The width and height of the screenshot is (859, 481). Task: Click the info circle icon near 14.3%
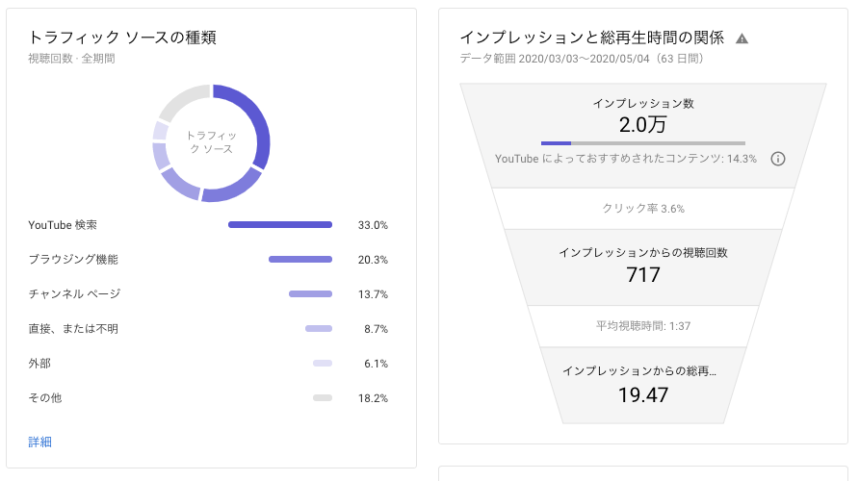click(x=778, y=159)
